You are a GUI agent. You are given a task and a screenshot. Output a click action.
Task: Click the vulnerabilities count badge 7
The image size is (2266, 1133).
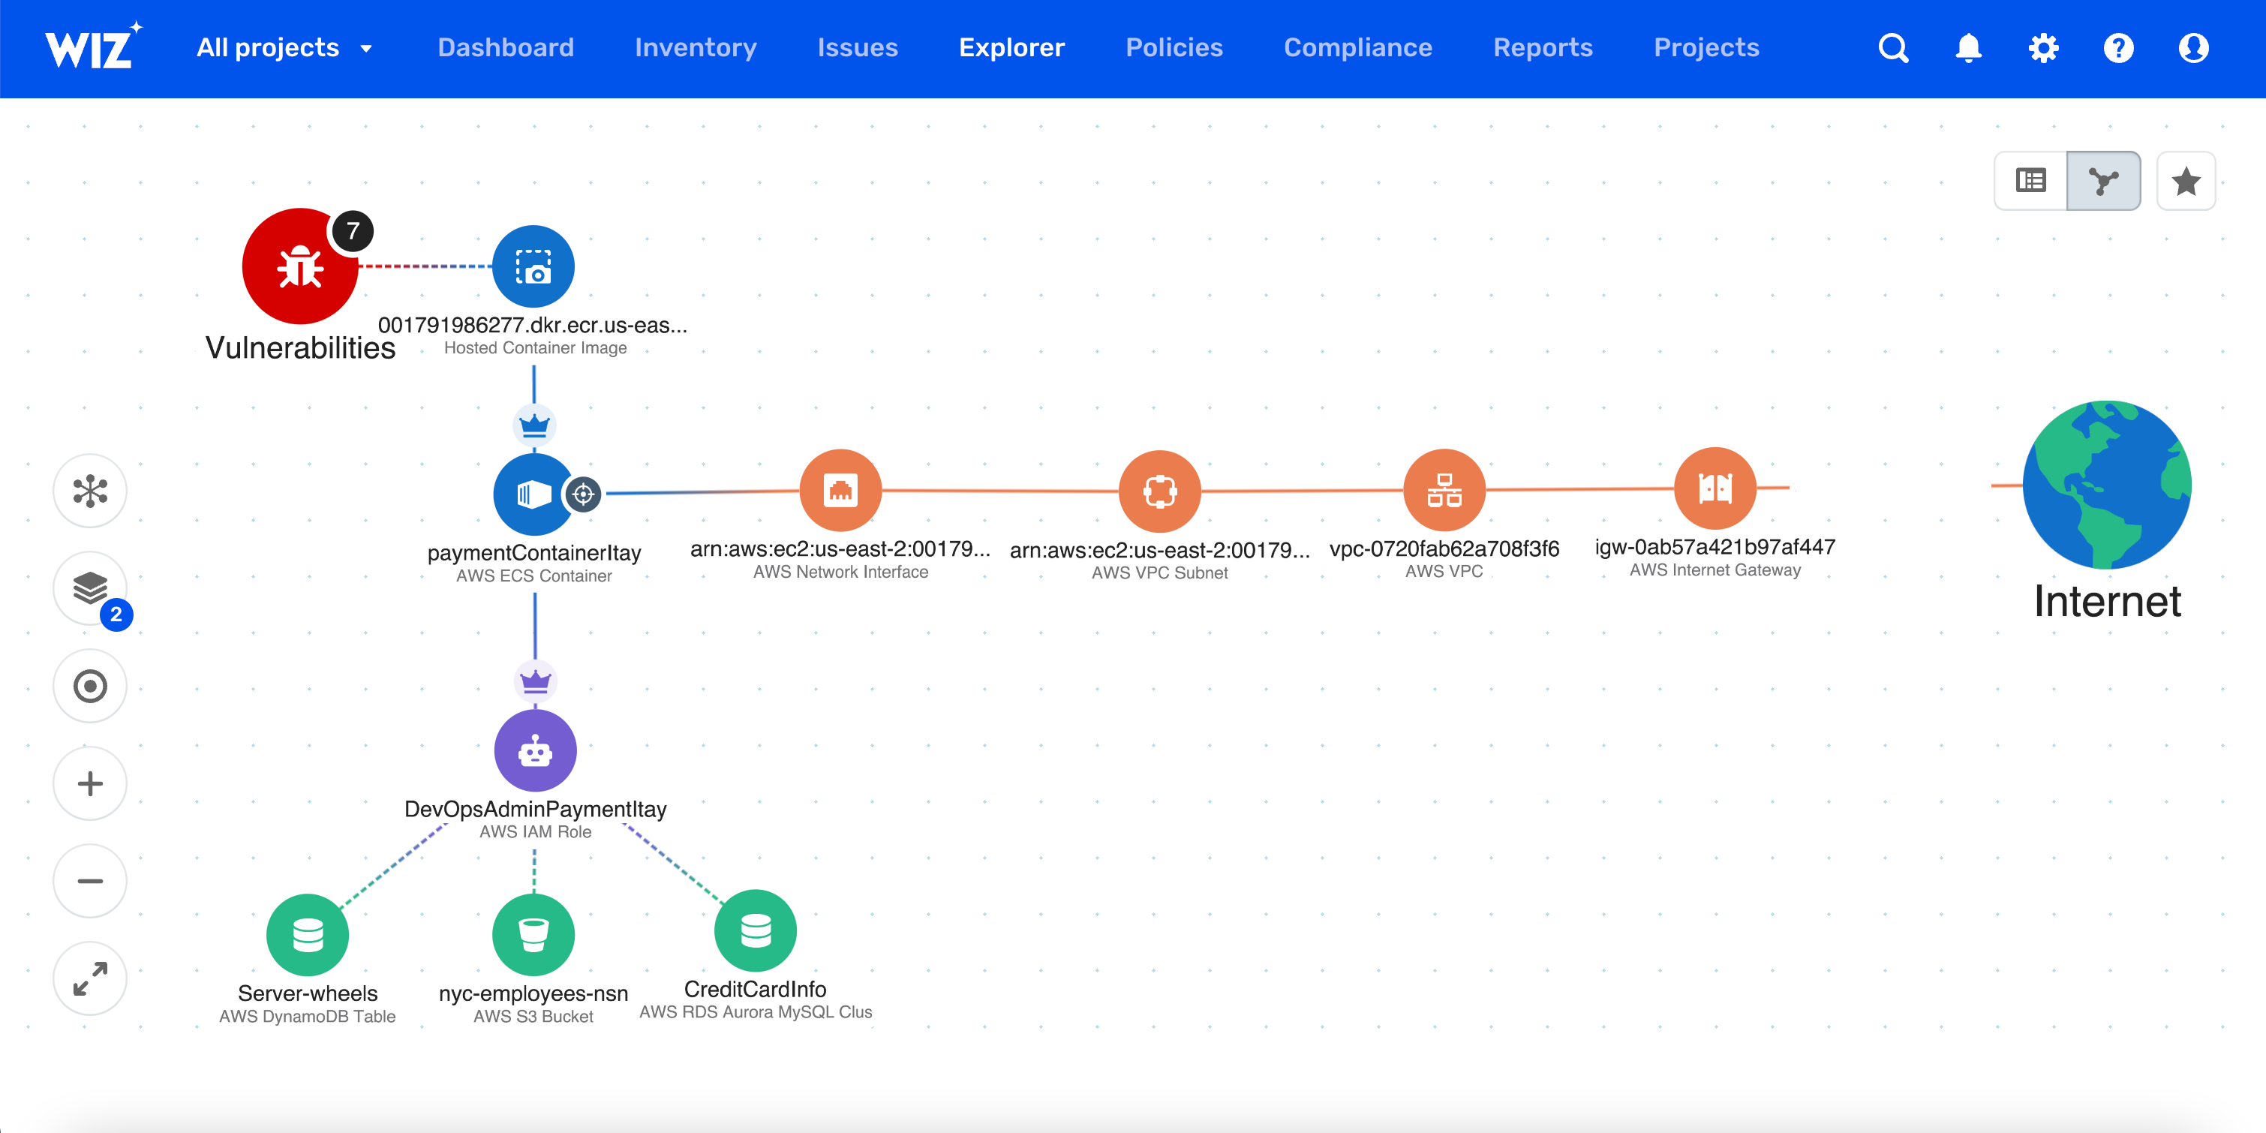(352, 231)
